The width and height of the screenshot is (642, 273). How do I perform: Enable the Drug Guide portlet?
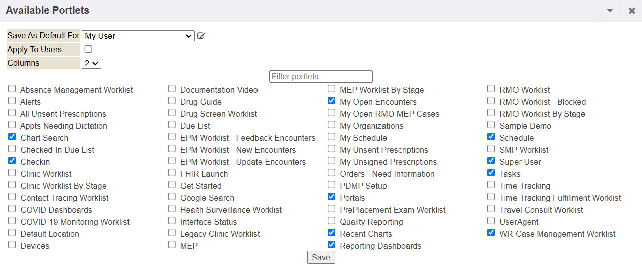pyautogui.click(x=172, y=101)
